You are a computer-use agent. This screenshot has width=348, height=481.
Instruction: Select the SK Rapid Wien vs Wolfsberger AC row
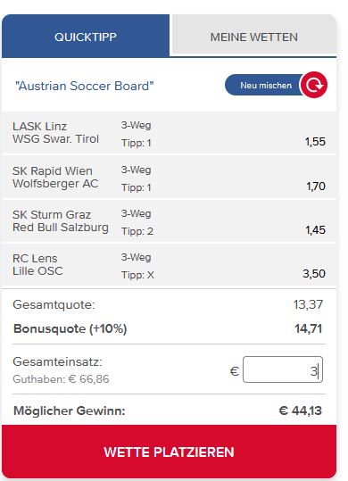coord(169,178)
